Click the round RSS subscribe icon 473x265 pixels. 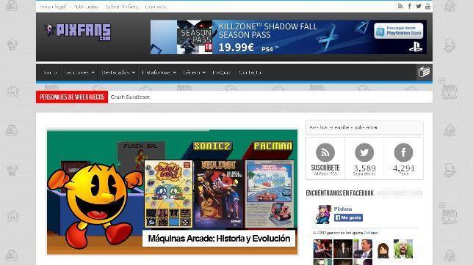[325, 152]
